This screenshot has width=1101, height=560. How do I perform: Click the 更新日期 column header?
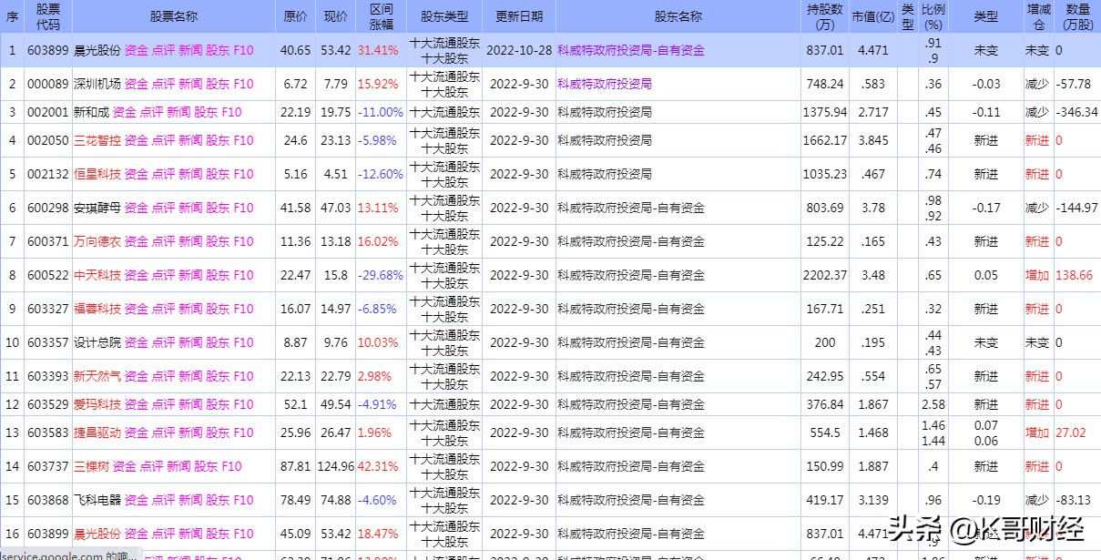click(519, 15)
